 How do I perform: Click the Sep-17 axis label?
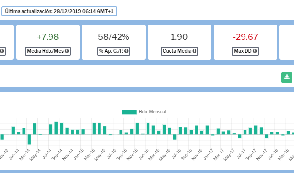(251, 154)
